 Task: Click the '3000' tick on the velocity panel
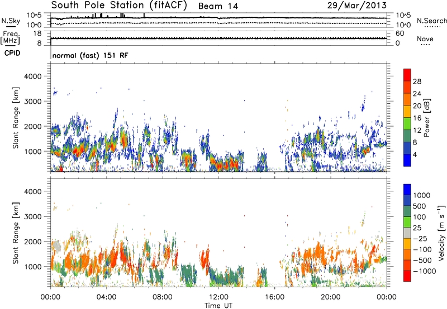[x=32, y=216]
